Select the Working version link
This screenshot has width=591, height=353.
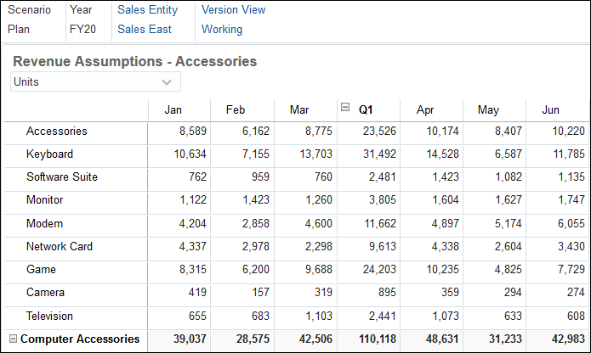point(222,29)
